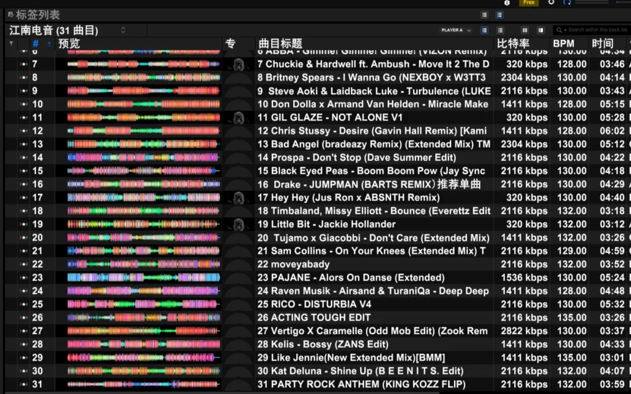
Task: Click the 1536 kbps bitrate cell of track 23
Action: tap(524, 277)
